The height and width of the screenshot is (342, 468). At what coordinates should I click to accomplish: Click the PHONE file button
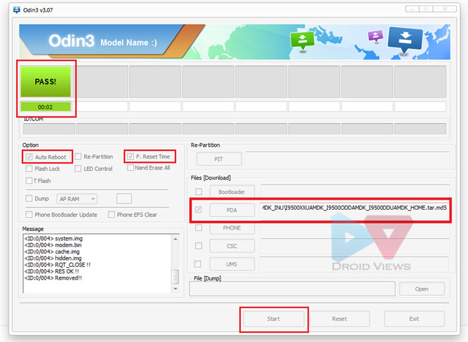pyautogui.click(x=232, y=228)
